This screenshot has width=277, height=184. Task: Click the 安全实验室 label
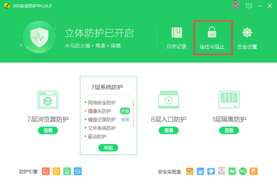coord(169,172)
